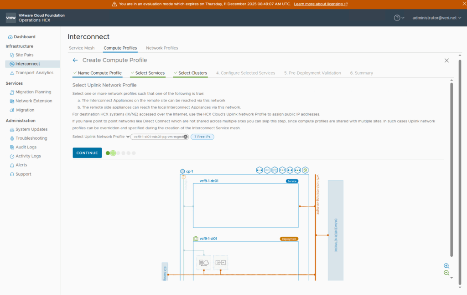
Task: Go back to Select Services step
Action: coord(150,73)
